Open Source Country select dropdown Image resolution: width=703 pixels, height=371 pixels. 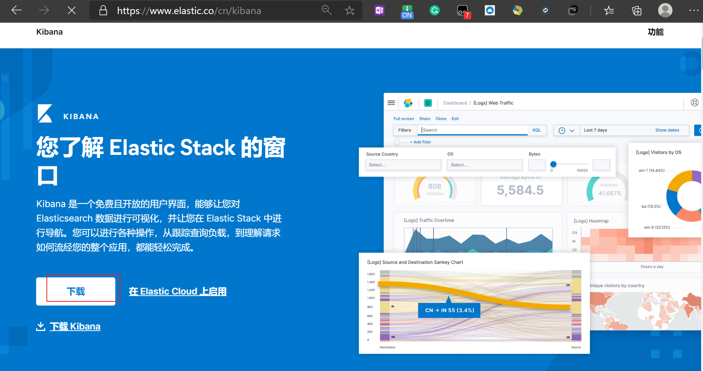coord(403,165)
